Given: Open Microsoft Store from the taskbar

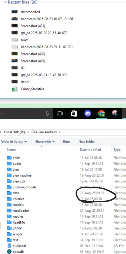Looking at the screenshot, I should [x=74, y=113].
